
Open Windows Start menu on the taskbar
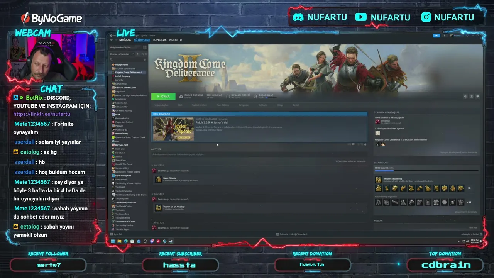pos(113,241)
